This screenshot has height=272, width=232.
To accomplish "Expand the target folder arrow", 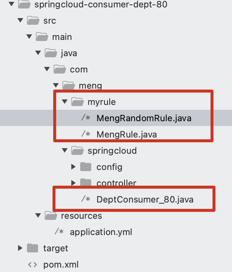I will [20, 248].
